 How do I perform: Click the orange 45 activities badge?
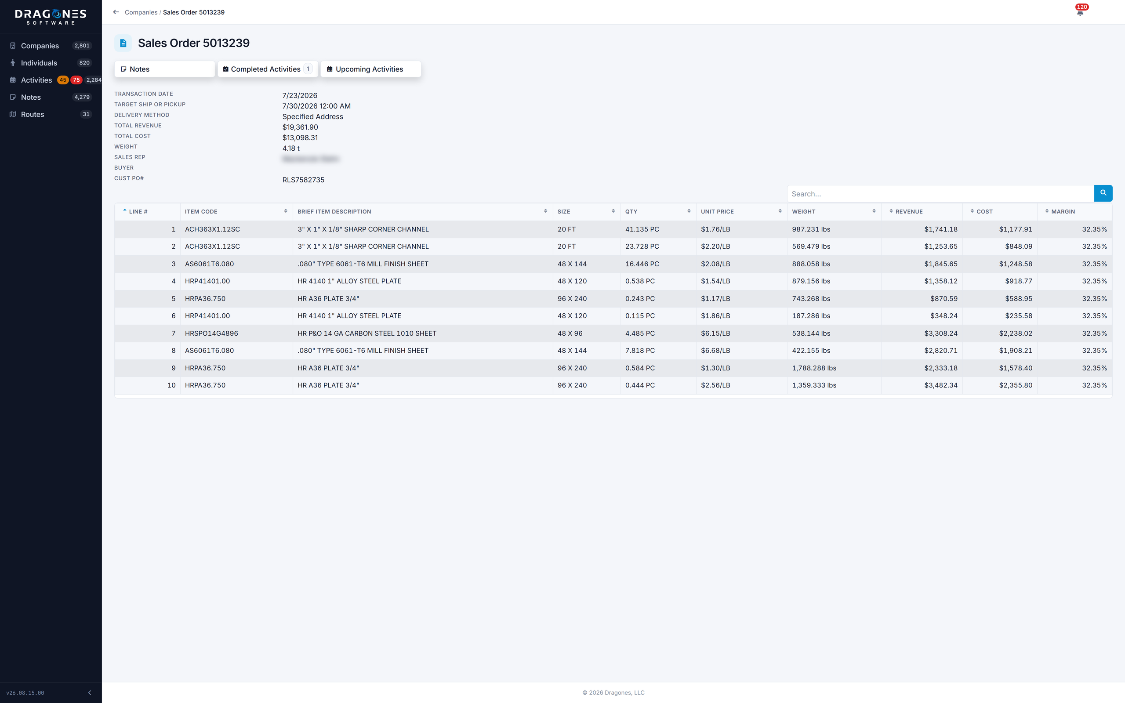[x=63, y=80]
